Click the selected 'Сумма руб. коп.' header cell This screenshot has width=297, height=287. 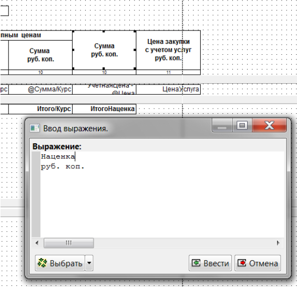[104, 50]
